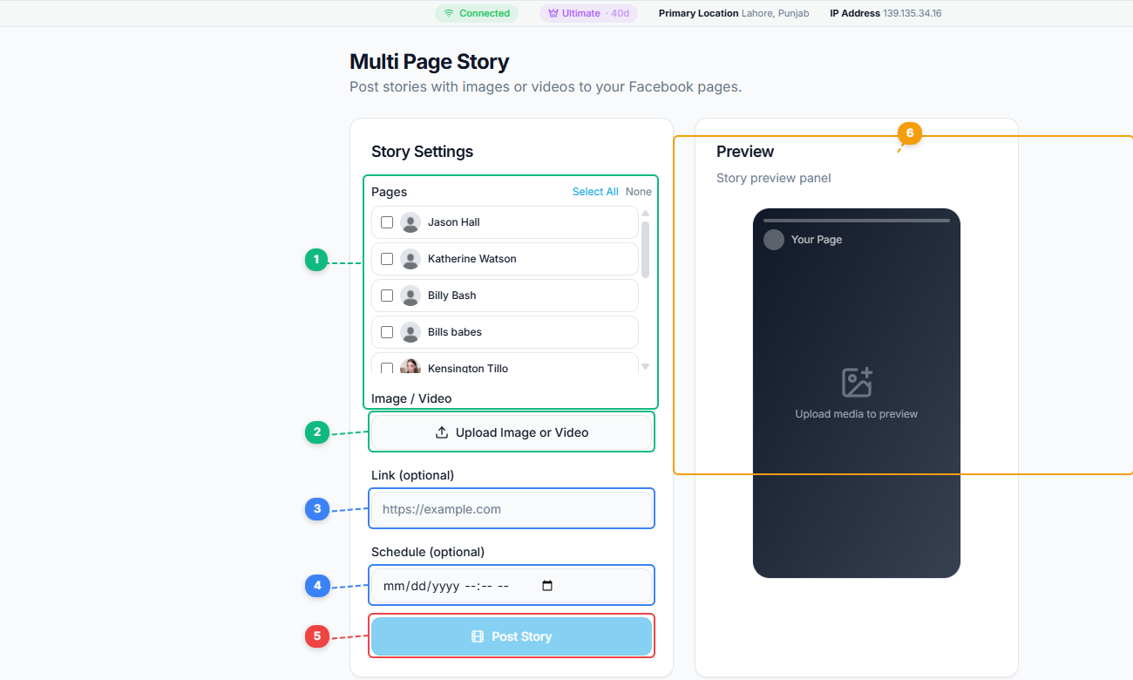
Task: Click the Link (optional) URL field
Action: pyautogui.click(x=512, y=509)
